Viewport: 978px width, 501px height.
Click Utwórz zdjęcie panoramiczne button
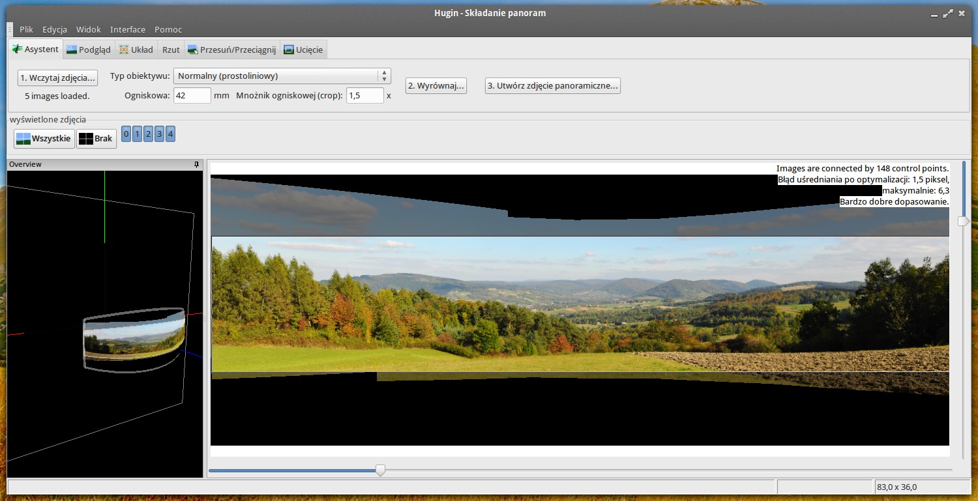click(553, 85)
